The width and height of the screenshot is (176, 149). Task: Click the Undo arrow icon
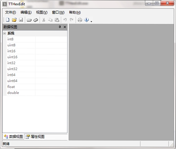pos(65,20)
